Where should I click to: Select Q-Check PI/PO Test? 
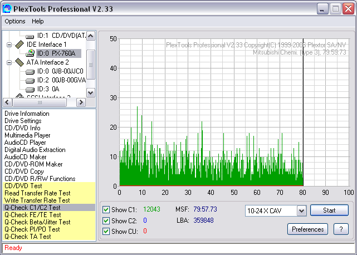coord(49,229)
